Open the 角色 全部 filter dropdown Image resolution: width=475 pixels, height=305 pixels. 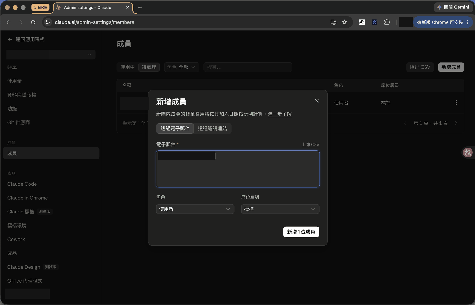(182, 67)
